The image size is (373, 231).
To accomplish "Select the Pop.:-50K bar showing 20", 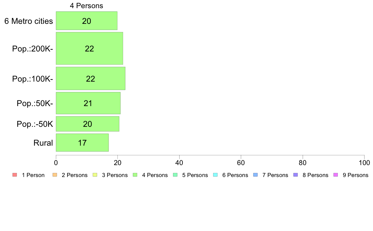I will 88,124.
